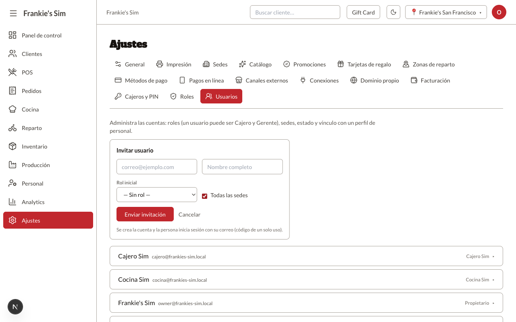Screen dimensions: 516x322
Task: Collapse sidebar with hamburger menu icon
Action: point(13,13)
